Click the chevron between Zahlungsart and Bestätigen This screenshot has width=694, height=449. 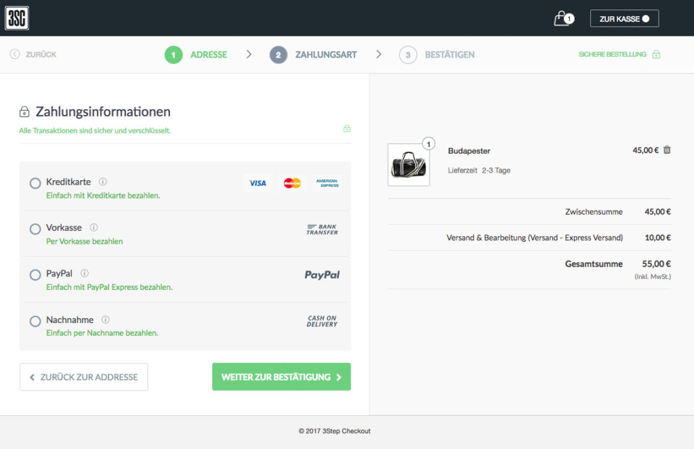coord(378,54)
